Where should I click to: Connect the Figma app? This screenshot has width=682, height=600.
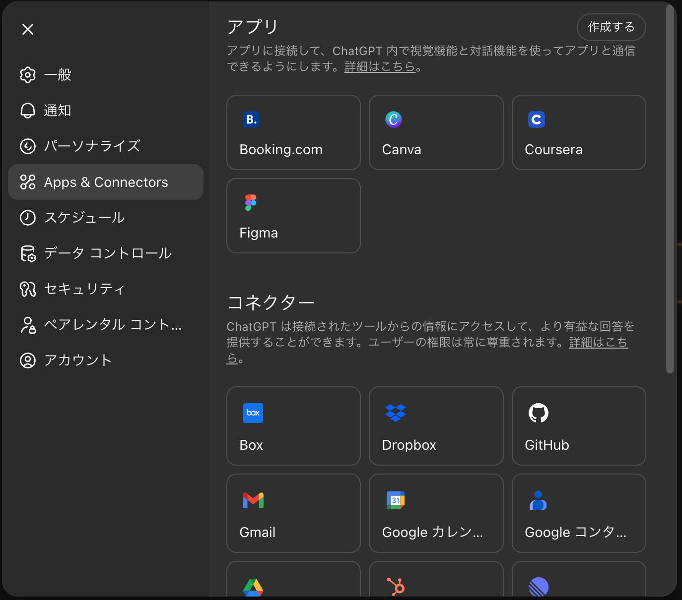pos(293,216)
